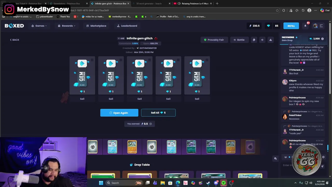
Task: Open the notifications bell in Boxed header
Action: pos(305,26)
